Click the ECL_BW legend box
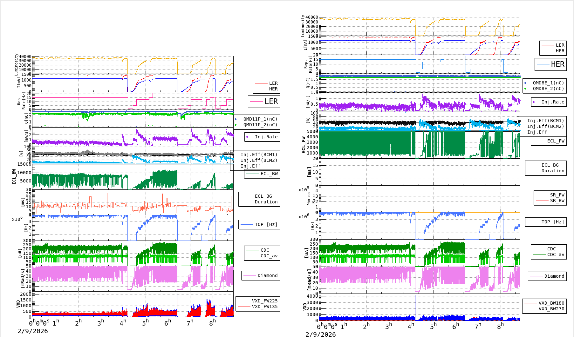Screen dimensions: 574x337 pyautogui.click(x=262, y=174)
